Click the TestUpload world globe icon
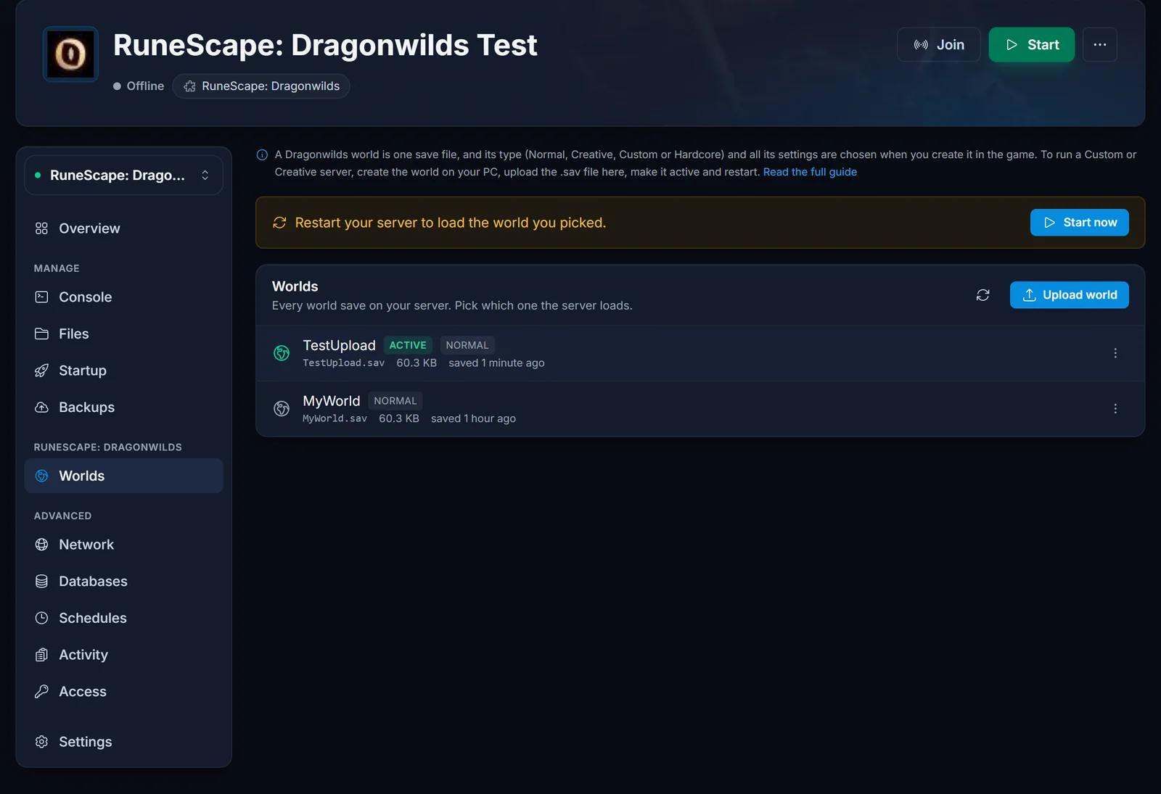 tap(282, 353)
